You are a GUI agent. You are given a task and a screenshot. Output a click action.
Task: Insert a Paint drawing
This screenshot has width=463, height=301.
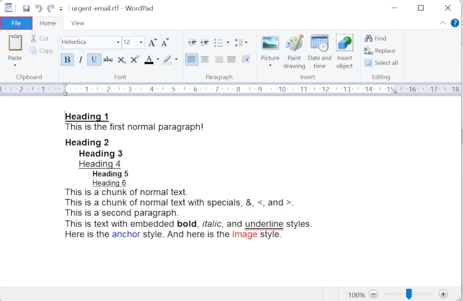pos(295,52)
